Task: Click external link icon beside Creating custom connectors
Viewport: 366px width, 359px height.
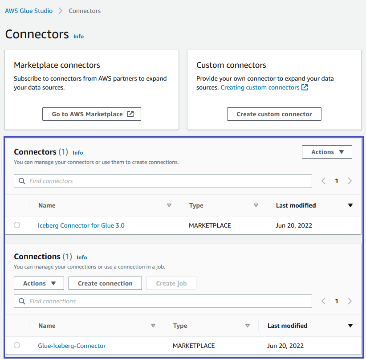Action: [x=305, y=87]
